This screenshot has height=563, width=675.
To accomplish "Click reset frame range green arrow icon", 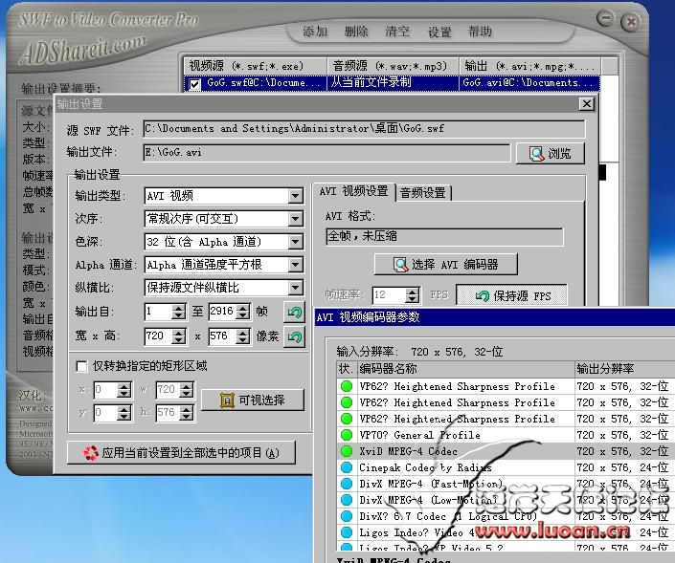I will (295, 312).
